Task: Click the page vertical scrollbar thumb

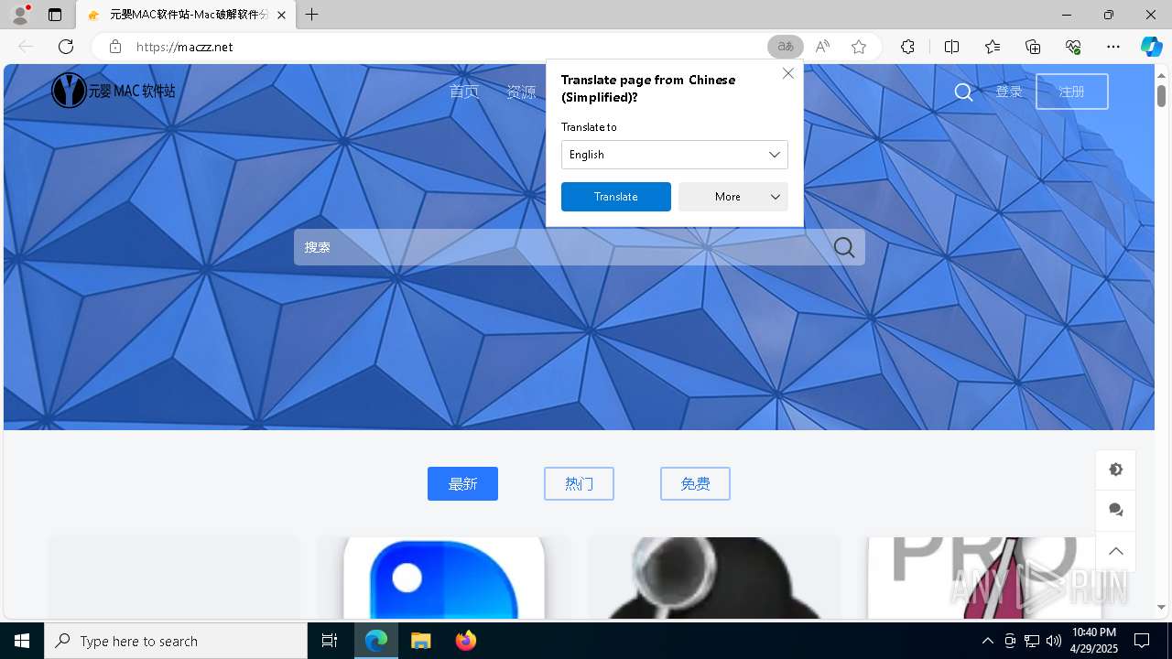Action: pyautogui.click(x=1161, y=96)
